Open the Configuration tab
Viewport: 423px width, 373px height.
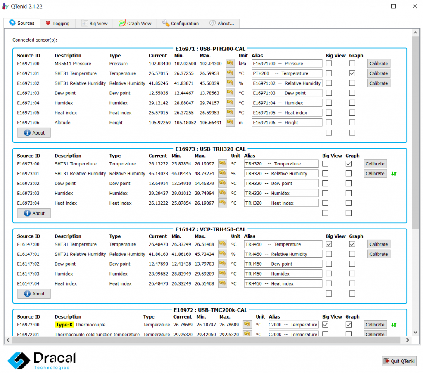[181, 24]
